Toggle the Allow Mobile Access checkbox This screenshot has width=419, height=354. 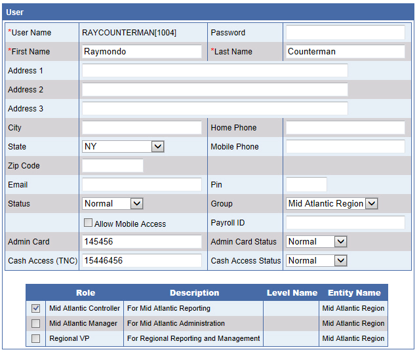tap(88, 223)
